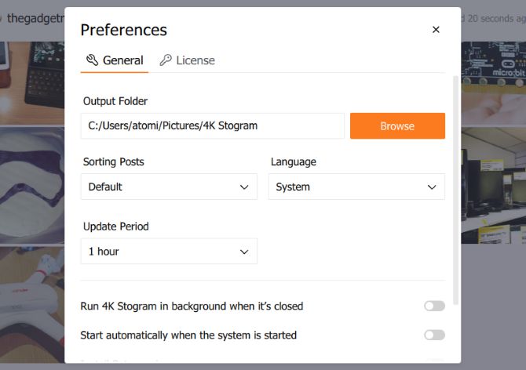Open the Sorting Posts Default dropdown
This screenshot has width=526, height=370.
169,187
